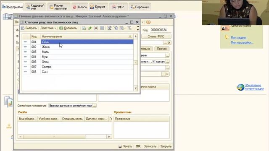Image resolution: width=269 pixels, height=151 pixels.
Task: Click the help question mark icon
Action: pyautogui.click(x=148, y=22)
